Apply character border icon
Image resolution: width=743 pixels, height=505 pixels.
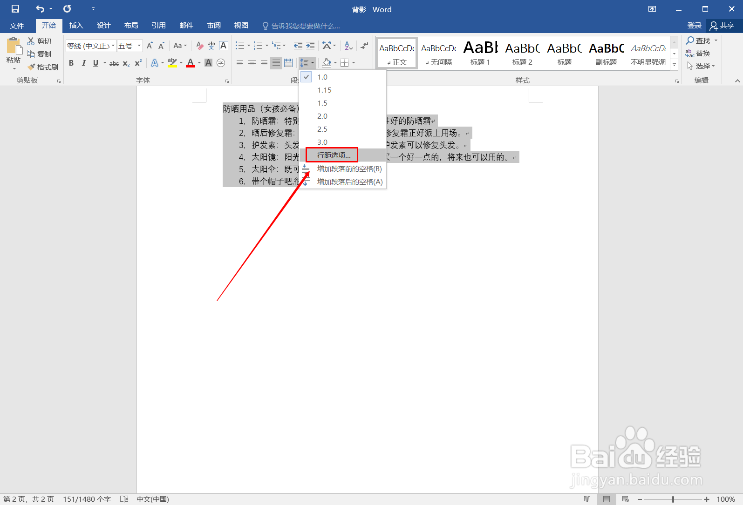coord(224,46)
